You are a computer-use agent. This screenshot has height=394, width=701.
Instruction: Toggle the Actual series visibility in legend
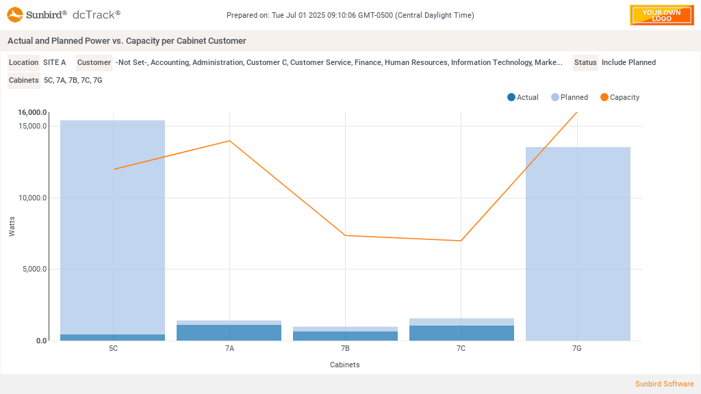523,97
